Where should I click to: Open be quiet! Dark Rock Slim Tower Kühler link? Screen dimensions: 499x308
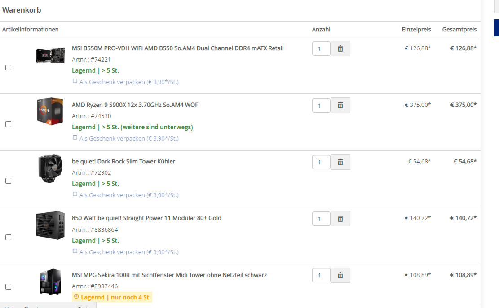pyautogui.click(x=124, y=161)
